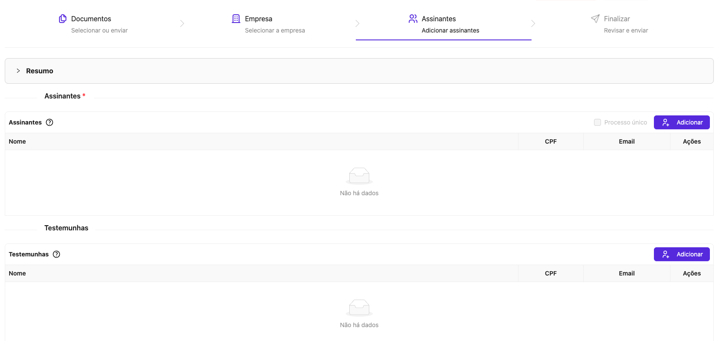Click the chevron arrow after Documentos step
The image size is (719, 341).
click(x=182, y=23)
